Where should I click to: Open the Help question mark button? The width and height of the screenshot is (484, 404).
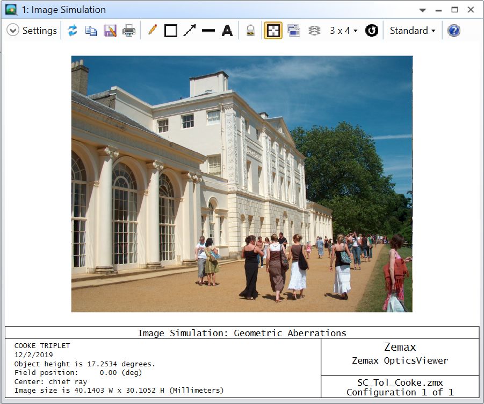[x=454, y=31]
